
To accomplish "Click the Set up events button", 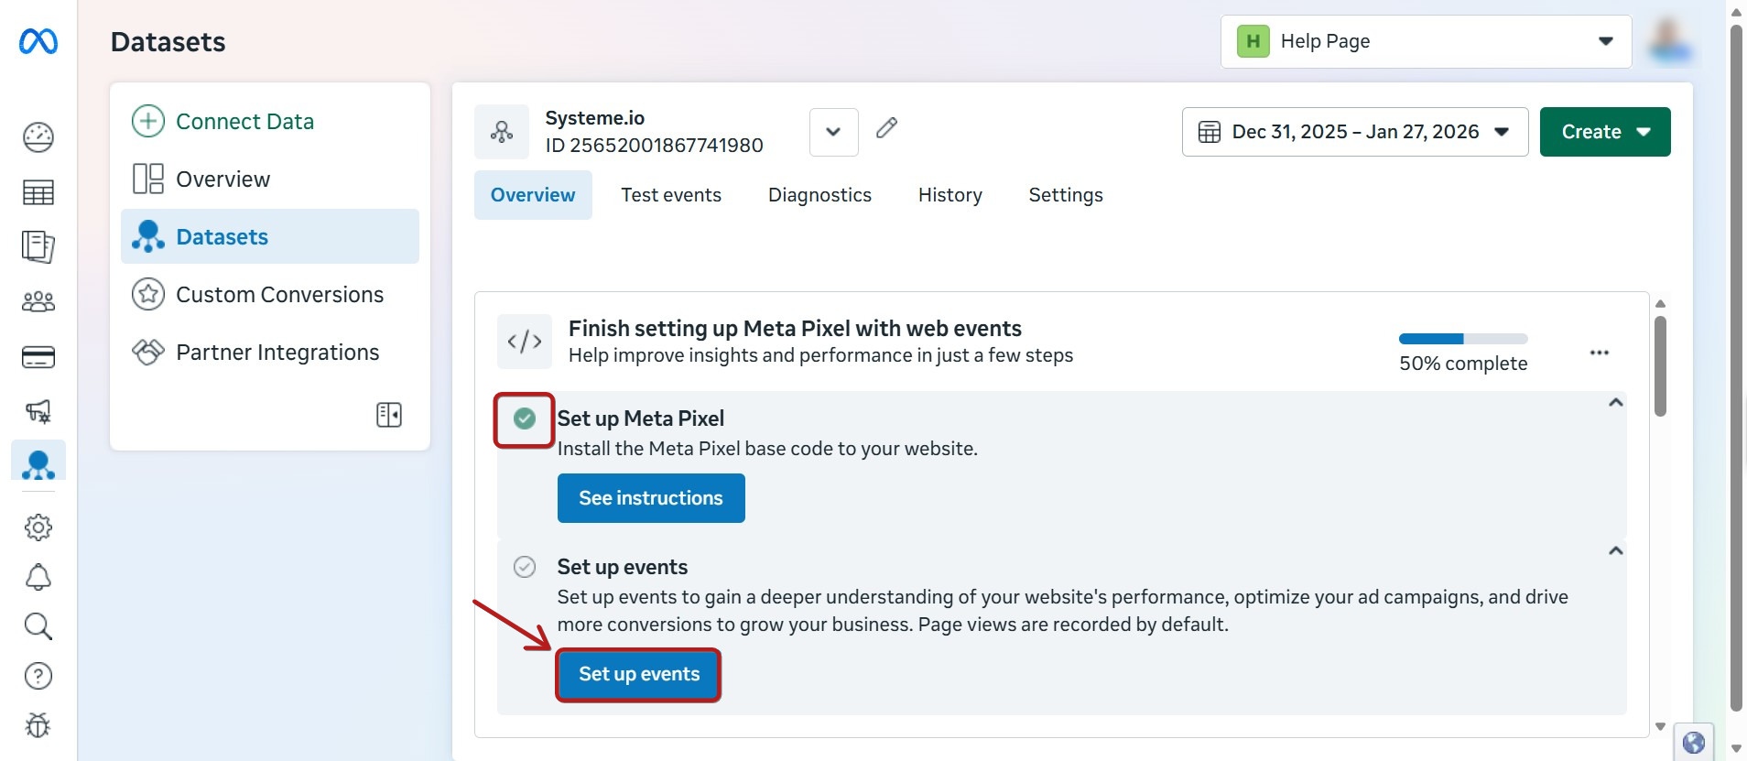I will (x=639, y=674).
